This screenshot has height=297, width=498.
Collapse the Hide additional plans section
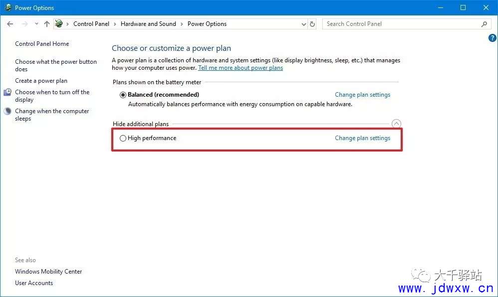click(396, 124)
